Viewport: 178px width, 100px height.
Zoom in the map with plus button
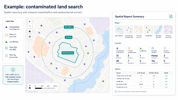coord(30,22)
